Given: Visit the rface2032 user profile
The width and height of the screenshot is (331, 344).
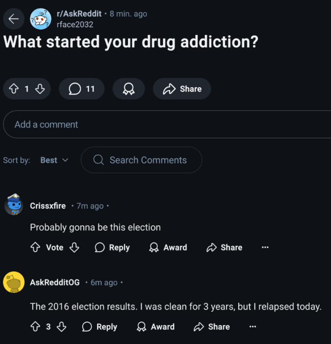Looking at the screenshot, I should (x=75, y=24).
